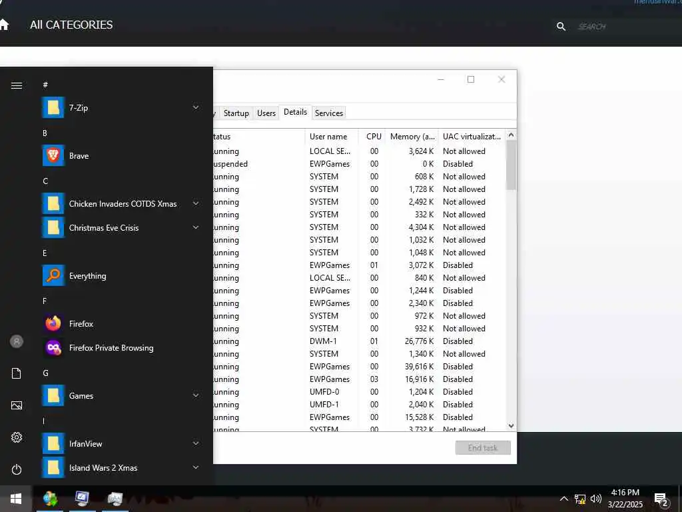Expand the Chicken Invaders COTDS Xmas chevron

[x=196, y=203]
